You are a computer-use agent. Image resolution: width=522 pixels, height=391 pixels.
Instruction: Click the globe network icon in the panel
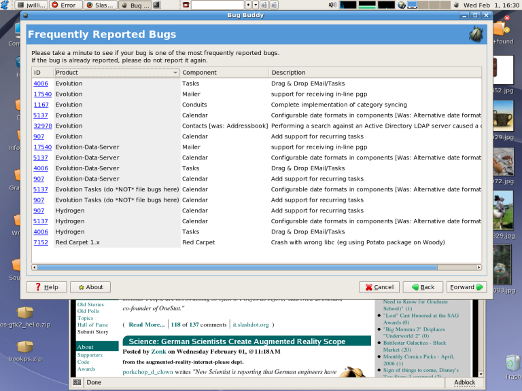(402, 5)
